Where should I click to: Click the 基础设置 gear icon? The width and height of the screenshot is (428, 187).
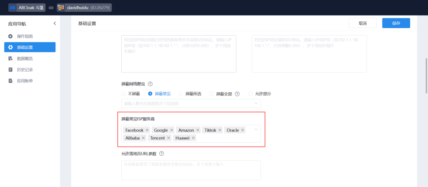coord(10,47)
